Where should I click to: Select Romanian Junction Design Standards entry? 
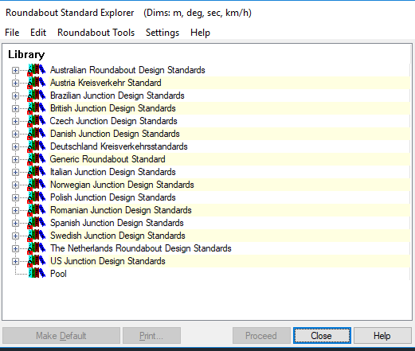121,210
